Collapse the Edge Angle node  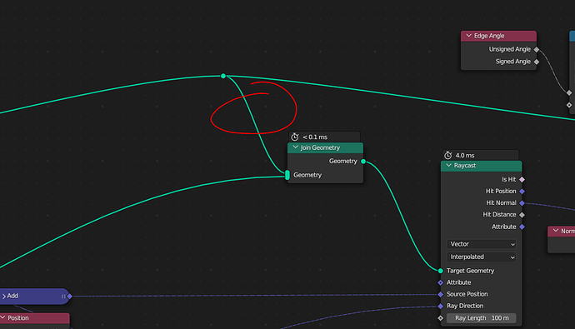coord(468,36)
